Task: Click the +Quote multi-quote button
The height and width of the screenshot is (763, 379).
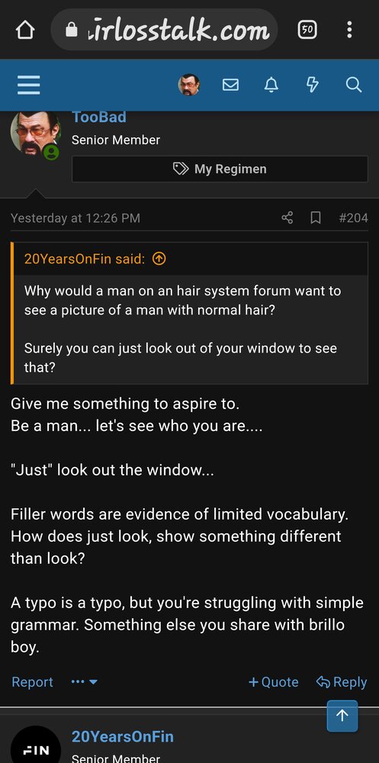Action: (x=274, y=682)
